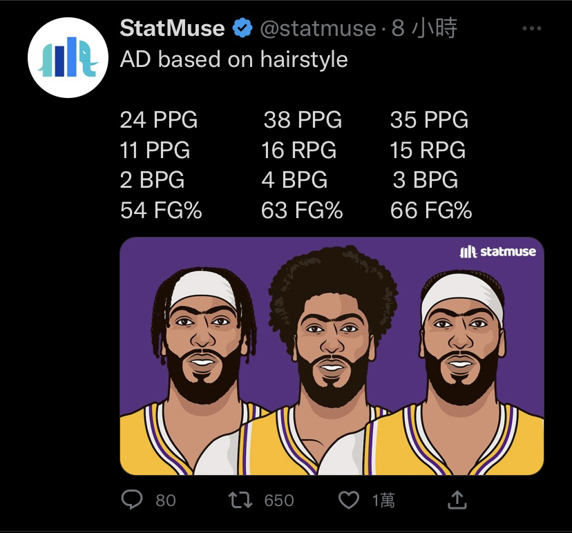The image size is (572, 533).
Task: Click the statmuse watermark logo in image
Action: [x=498, y=251]
